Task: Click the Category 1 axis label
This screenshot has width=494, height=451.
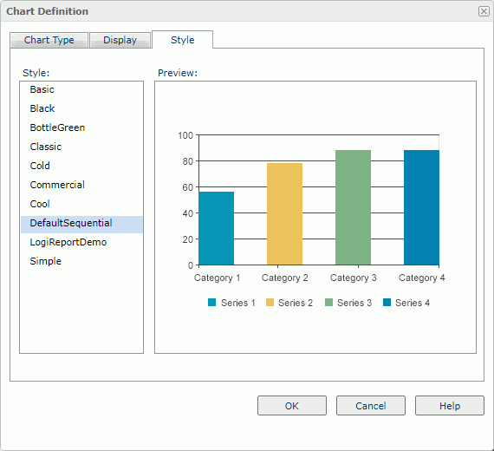Action: (x=217, y=278)
